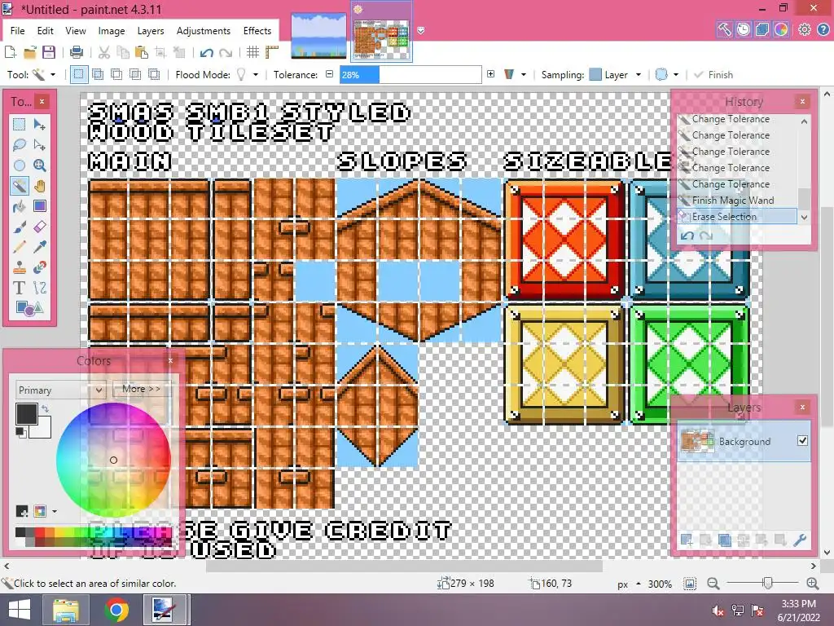Open the Image menu
834x626 pixels.
tap(111, 31)
